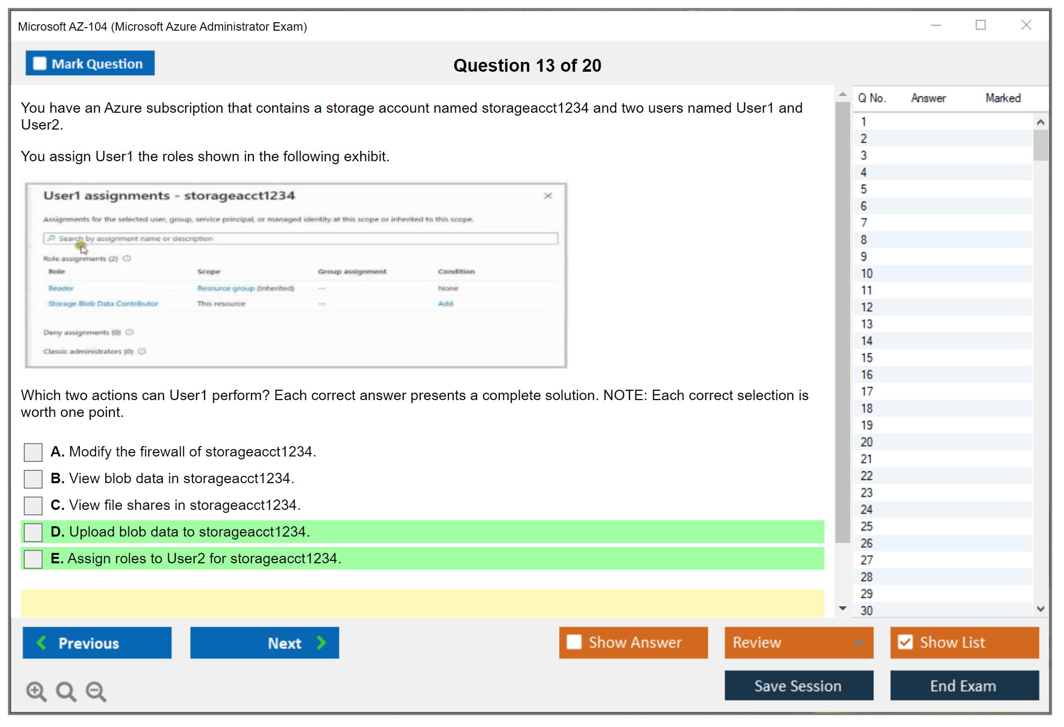Check answer D Upload blob data
This screenshot has width=1064, height=727.
[x=33, y=532]
